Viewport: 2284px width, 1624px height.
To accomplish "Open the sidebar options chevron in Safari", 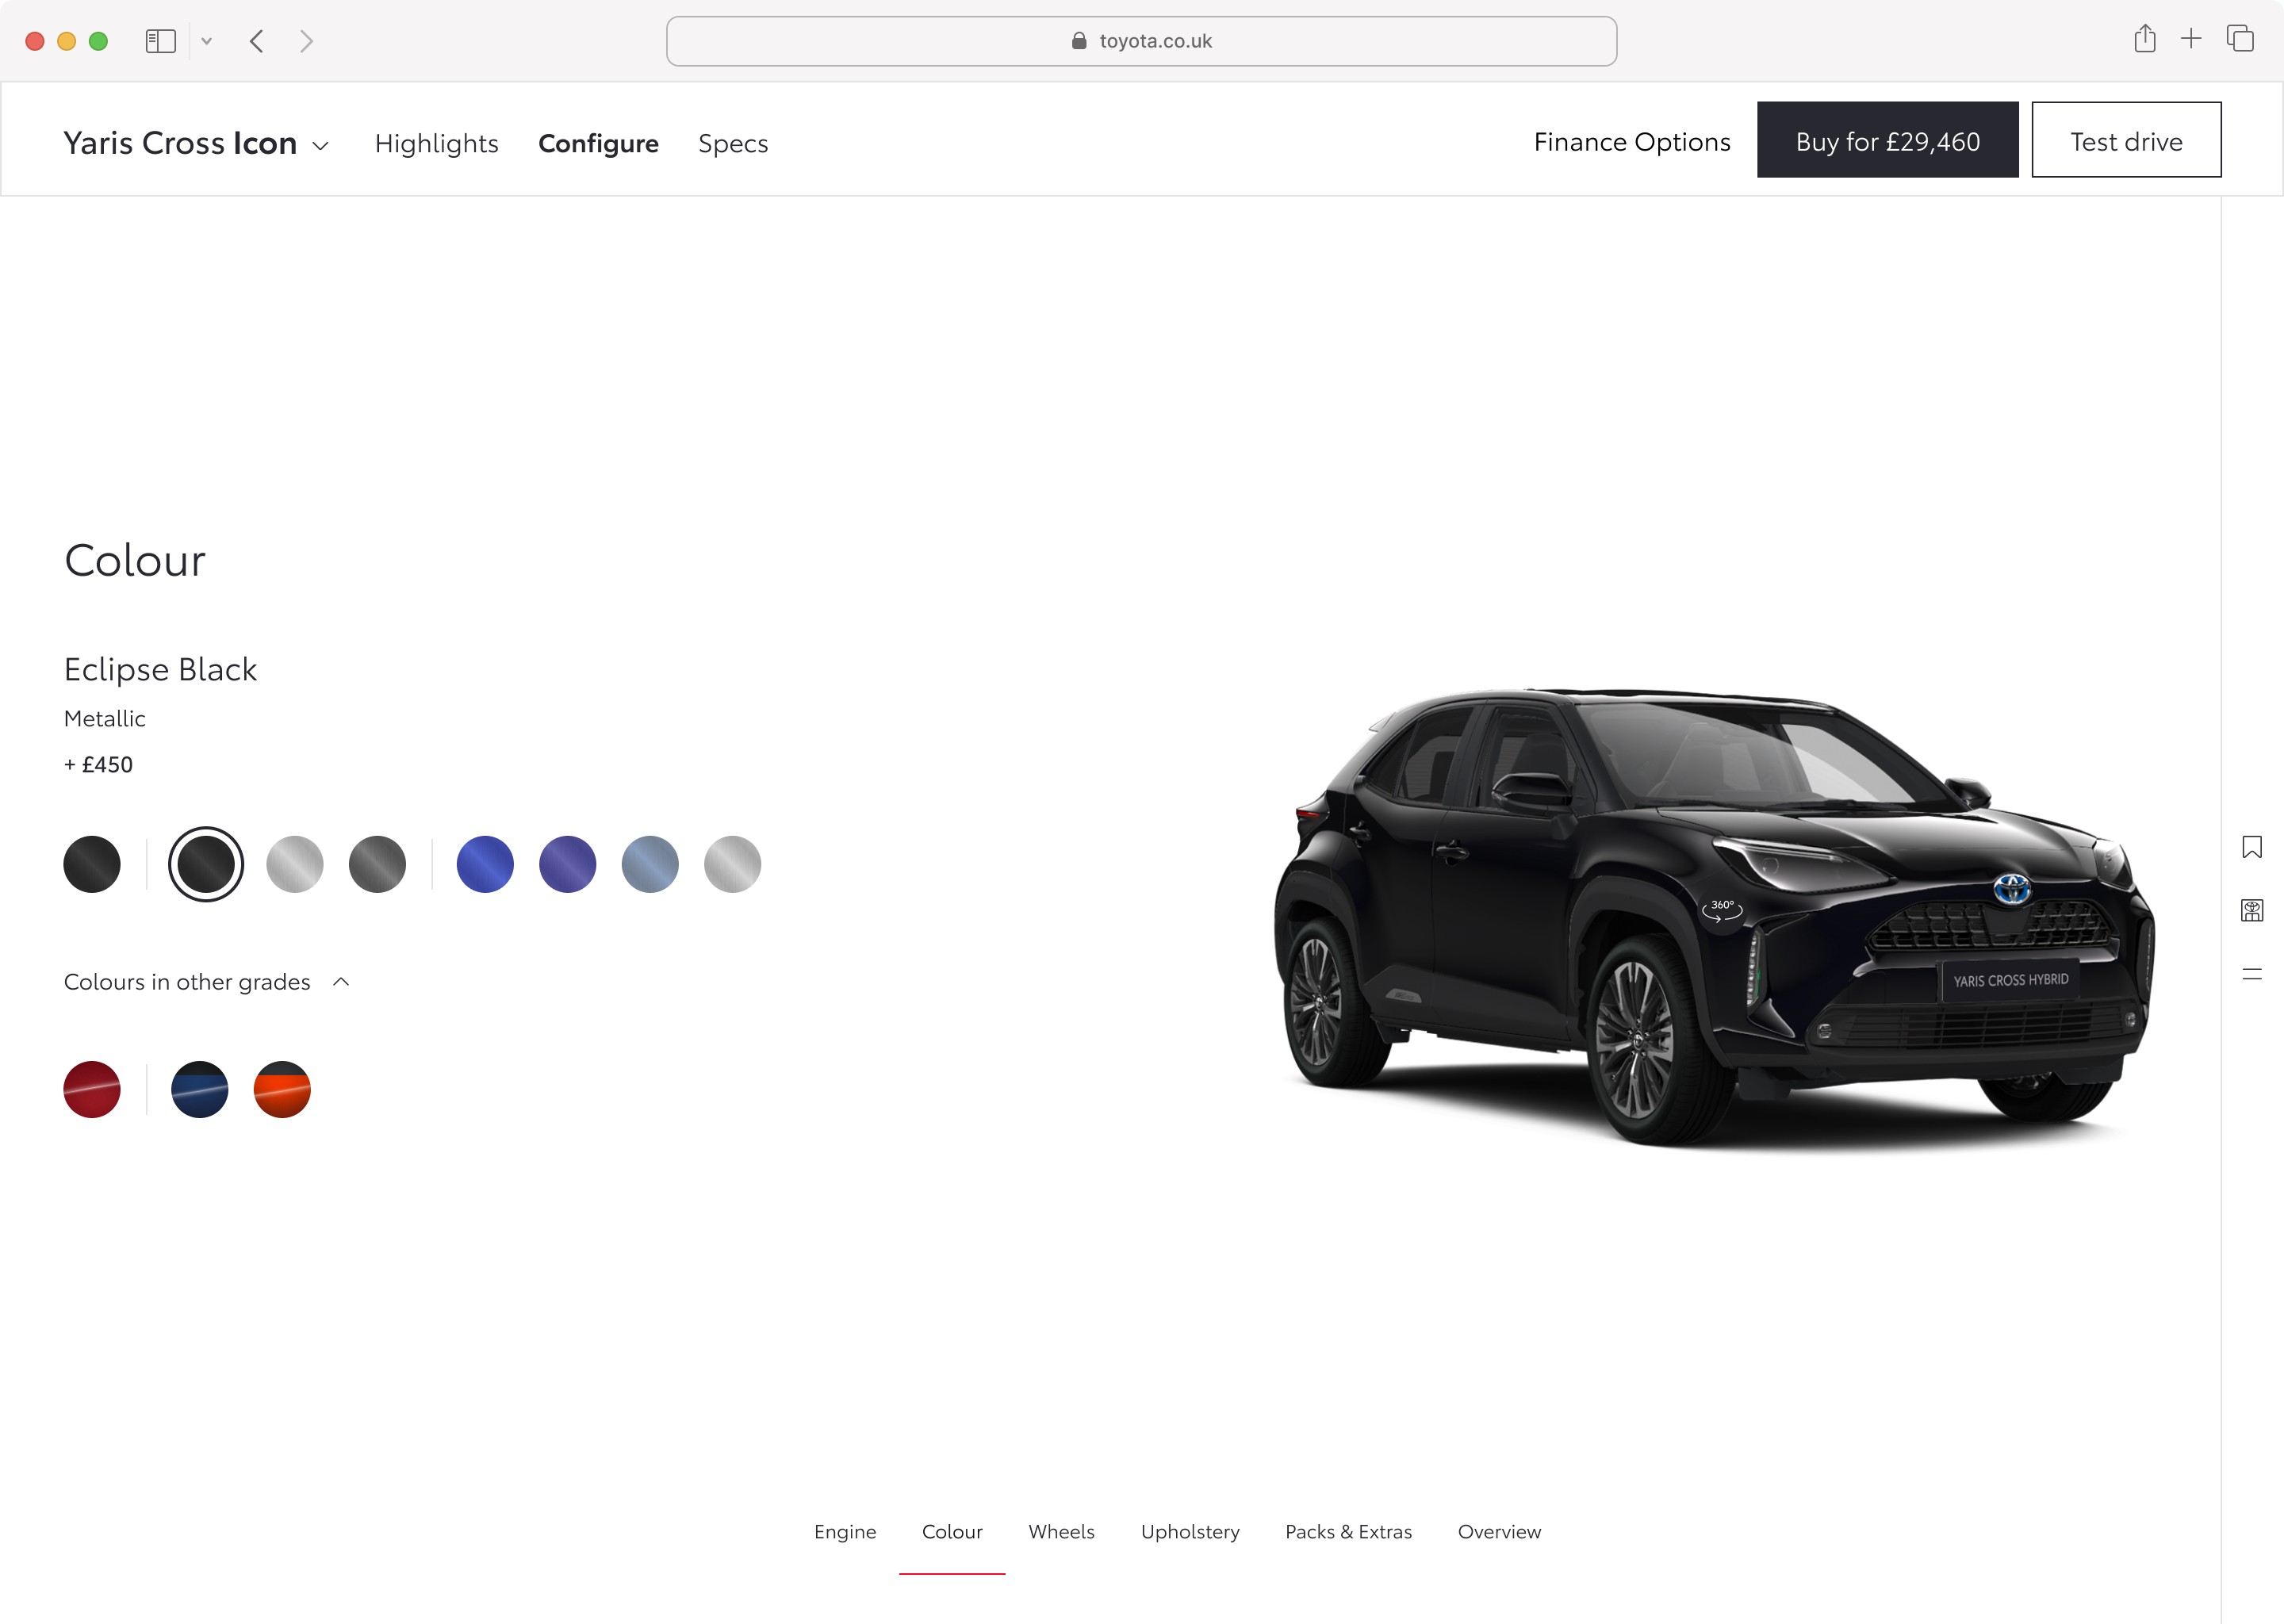I will (x=207, y=41).
